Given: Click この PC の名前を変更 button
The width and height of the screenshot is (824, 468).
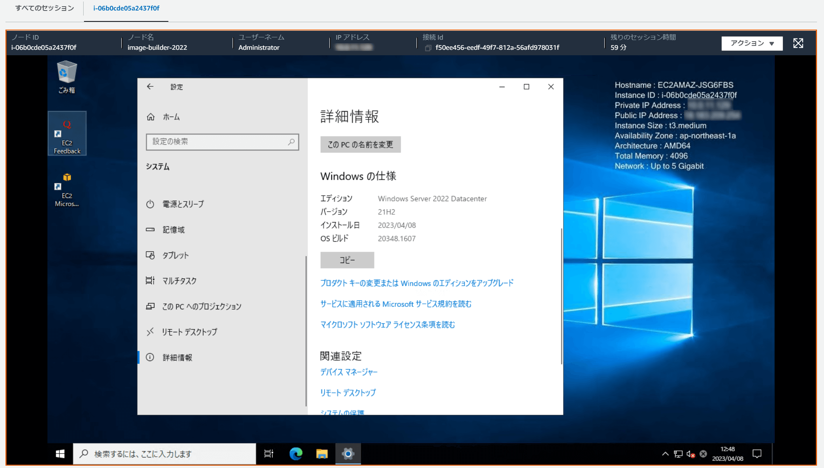Looking at the screenshot, I should [360, 145].
